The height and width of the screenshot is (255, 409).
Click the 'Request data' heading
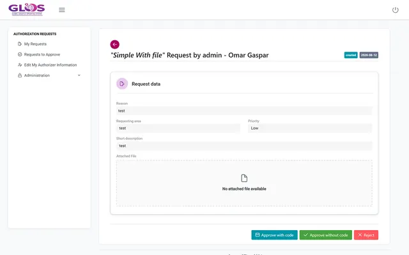point(146,84)
